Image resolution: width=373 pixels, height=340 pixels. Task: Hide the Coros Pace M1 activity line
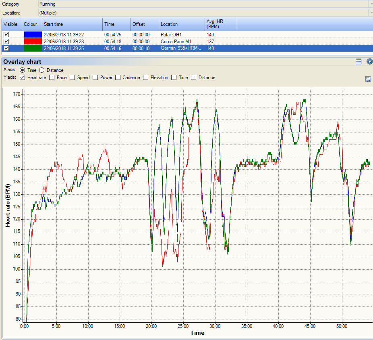(6, 42)
